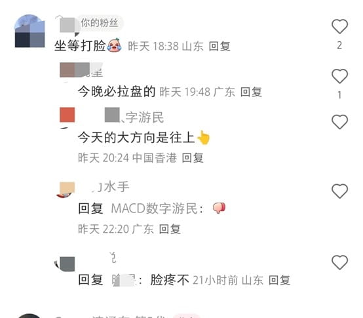Screen dimensions: 363x318
Task: Like the comment 今天的大方向是往上
Action: click(339, 121)
